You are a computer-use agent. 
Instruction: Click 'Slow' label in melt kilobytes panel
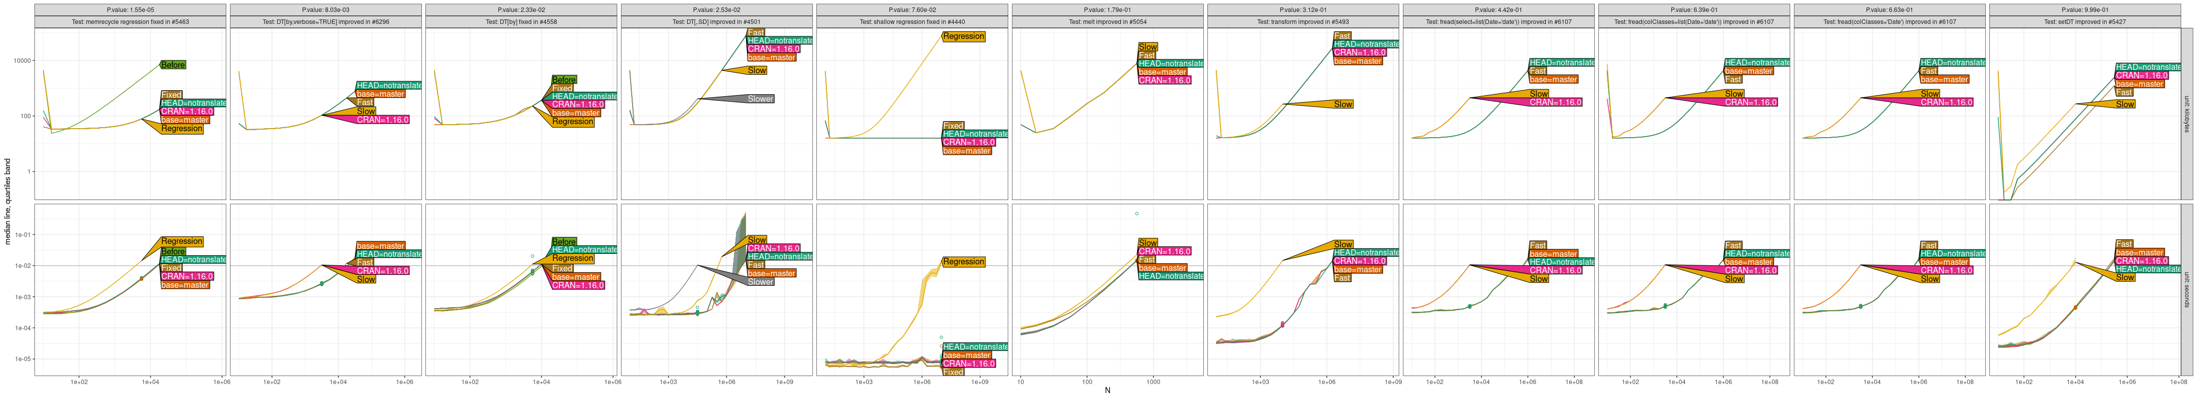(x=1148, y=48)
